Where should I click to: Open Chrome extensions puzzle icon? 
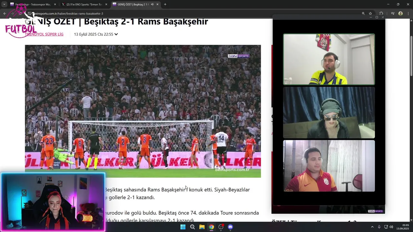[381, 14]
